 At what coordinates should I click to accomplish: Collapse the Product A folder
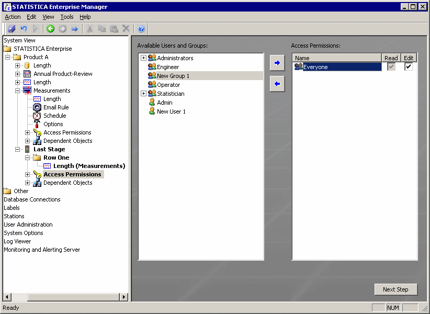[x=8, y=57]
